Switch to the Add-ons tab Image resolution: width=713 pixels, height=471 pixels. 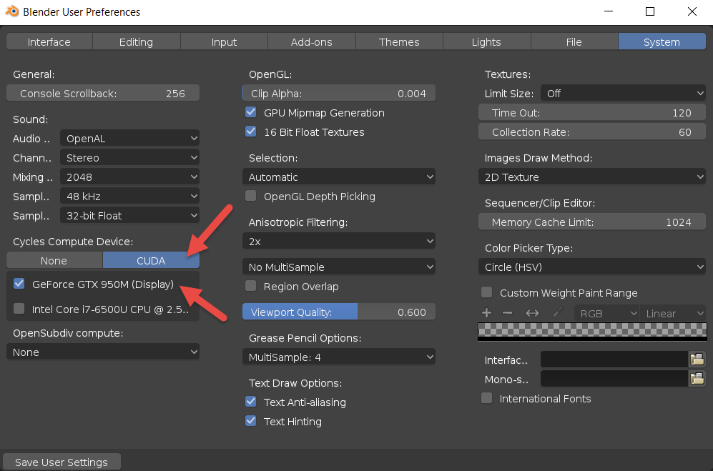coord(311,41)
